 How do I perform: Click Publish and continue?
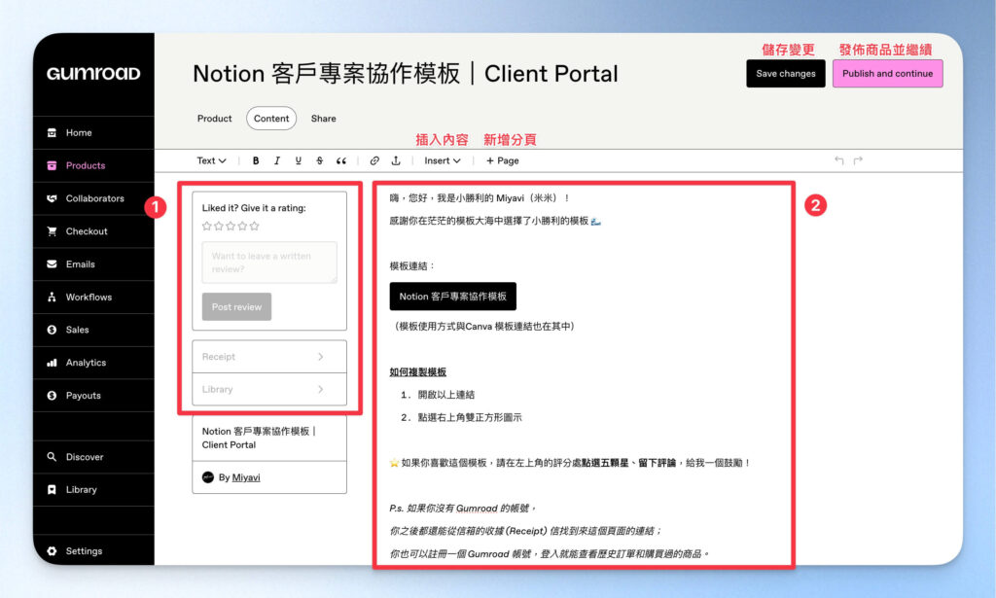887,74
